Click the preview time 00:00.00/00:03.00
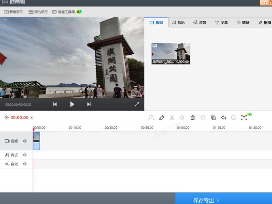 [18, 105]
